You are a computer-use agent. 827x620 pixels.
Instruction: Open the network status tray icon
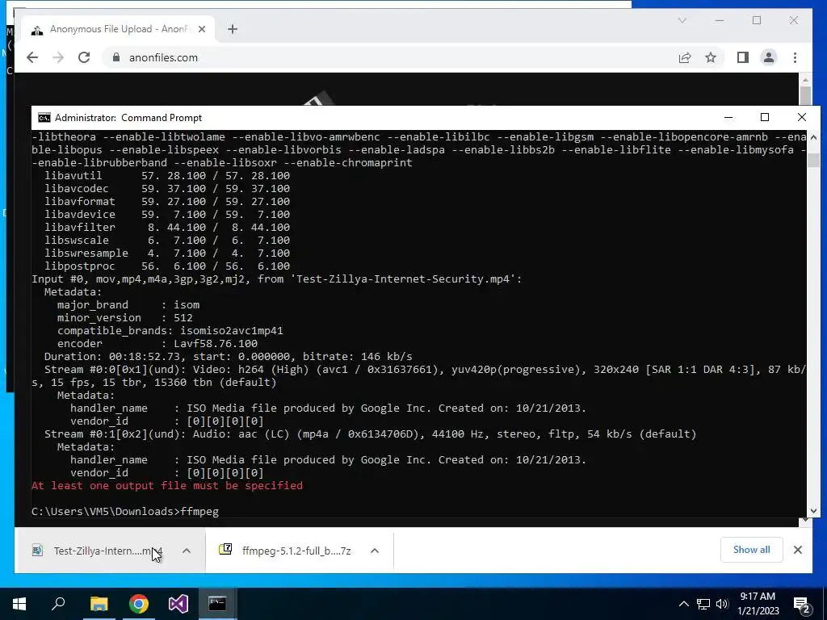[x=703, y=604]
